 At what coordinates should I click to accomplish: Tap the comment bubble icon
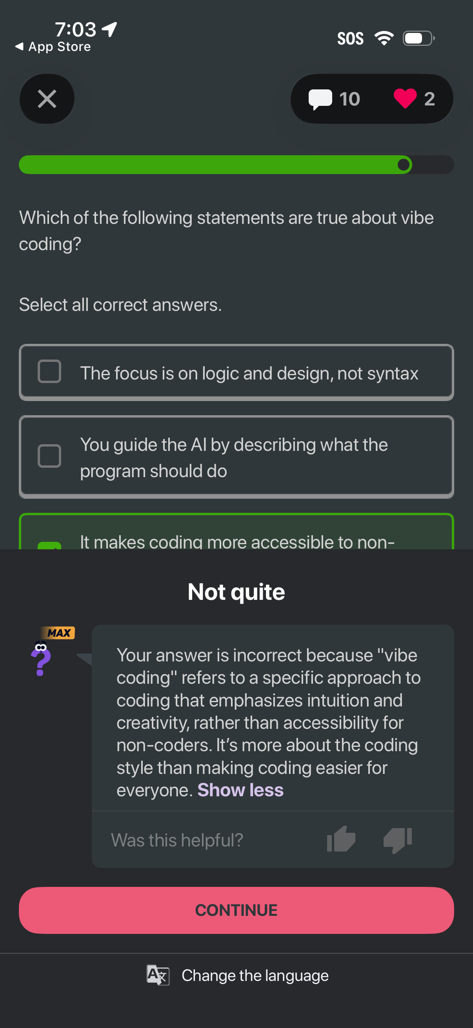[x=321, y=98]
